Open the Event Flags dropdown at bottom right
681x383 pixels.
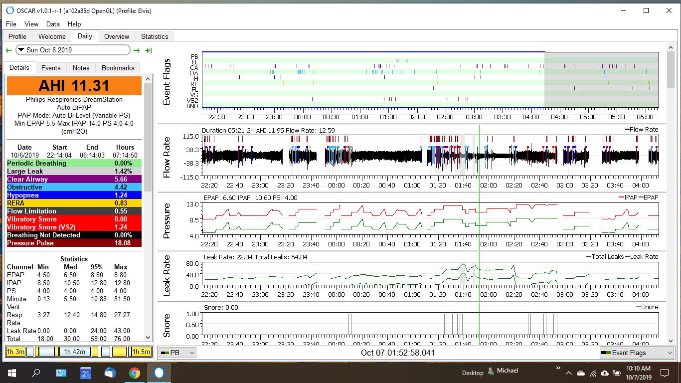coord(637,353)
